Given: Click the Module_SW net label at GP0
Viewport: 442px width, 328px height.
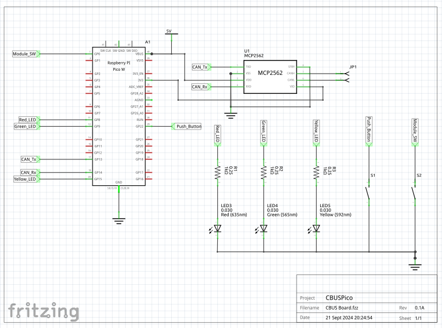Looking at the screenshot, I should (25, 54).
